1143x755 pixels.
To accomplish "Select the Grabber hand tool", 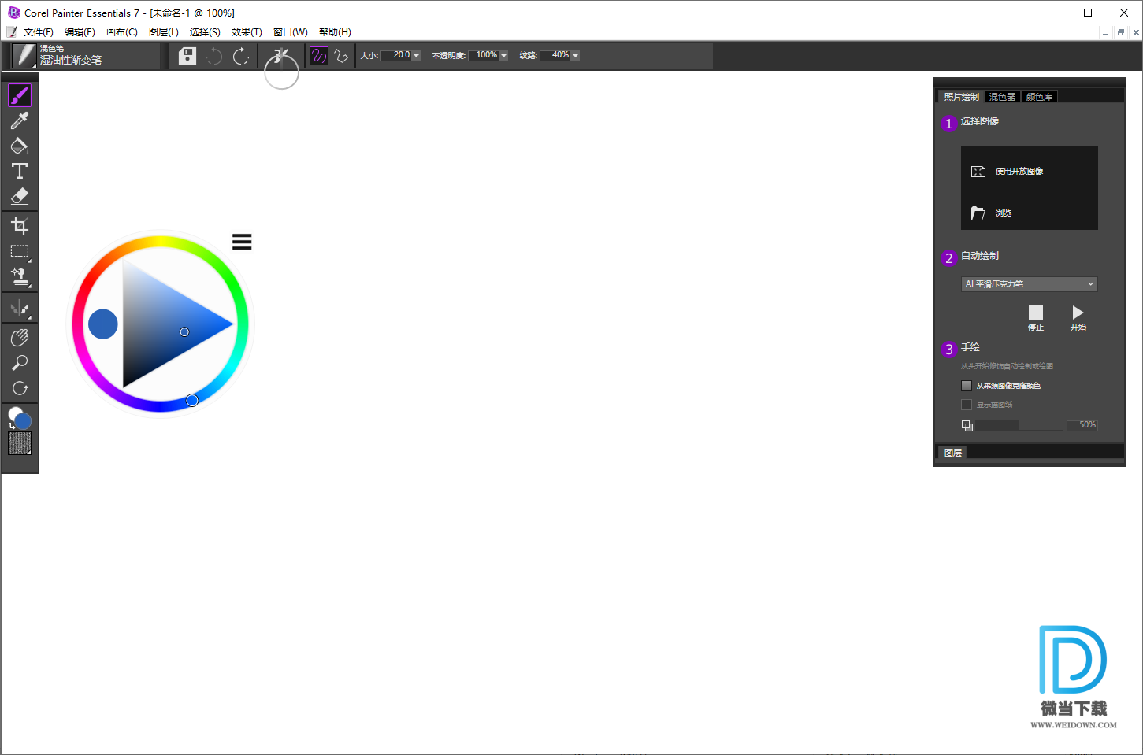I will tap(20, 338).
